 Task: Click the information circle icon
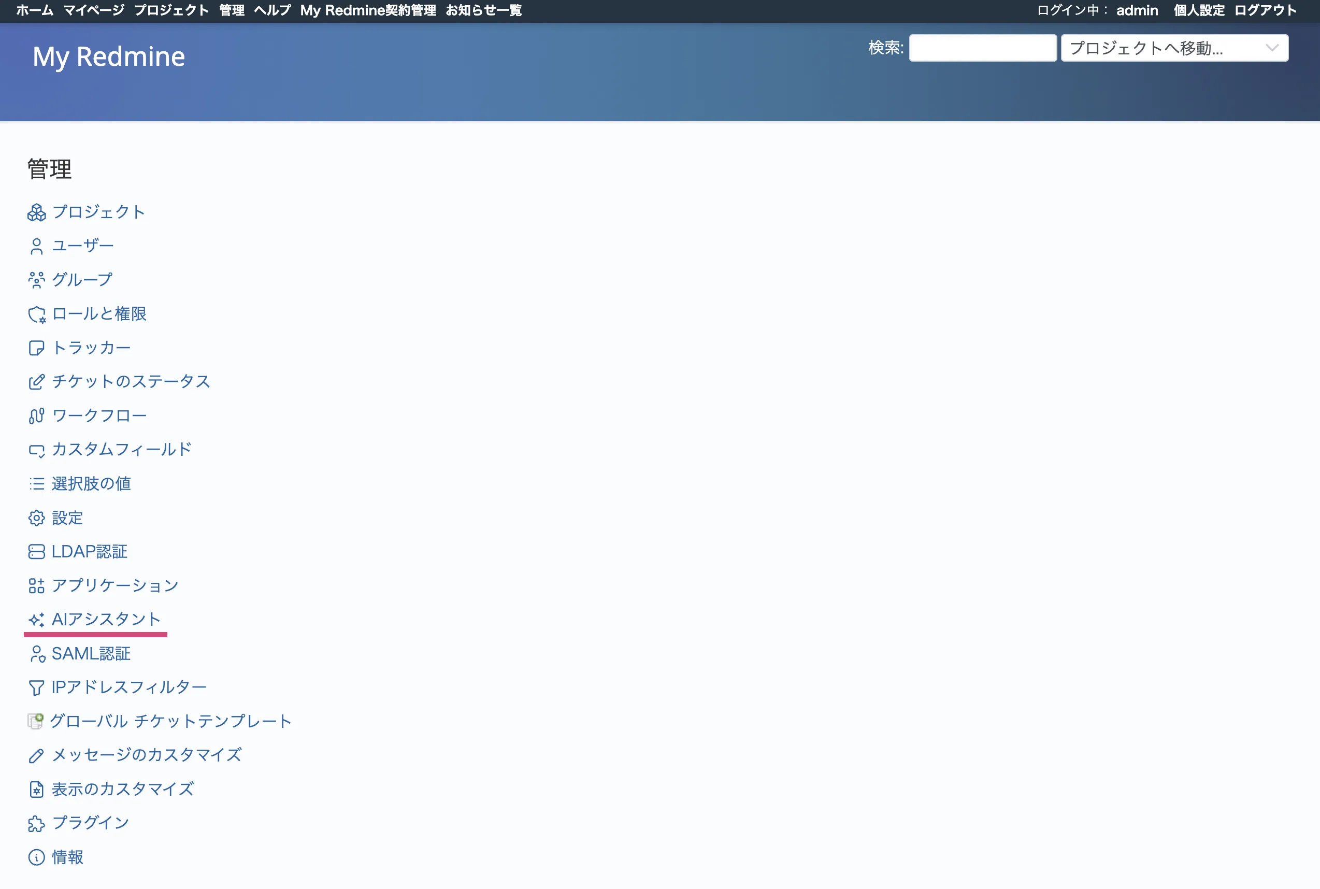coord(36,857)
